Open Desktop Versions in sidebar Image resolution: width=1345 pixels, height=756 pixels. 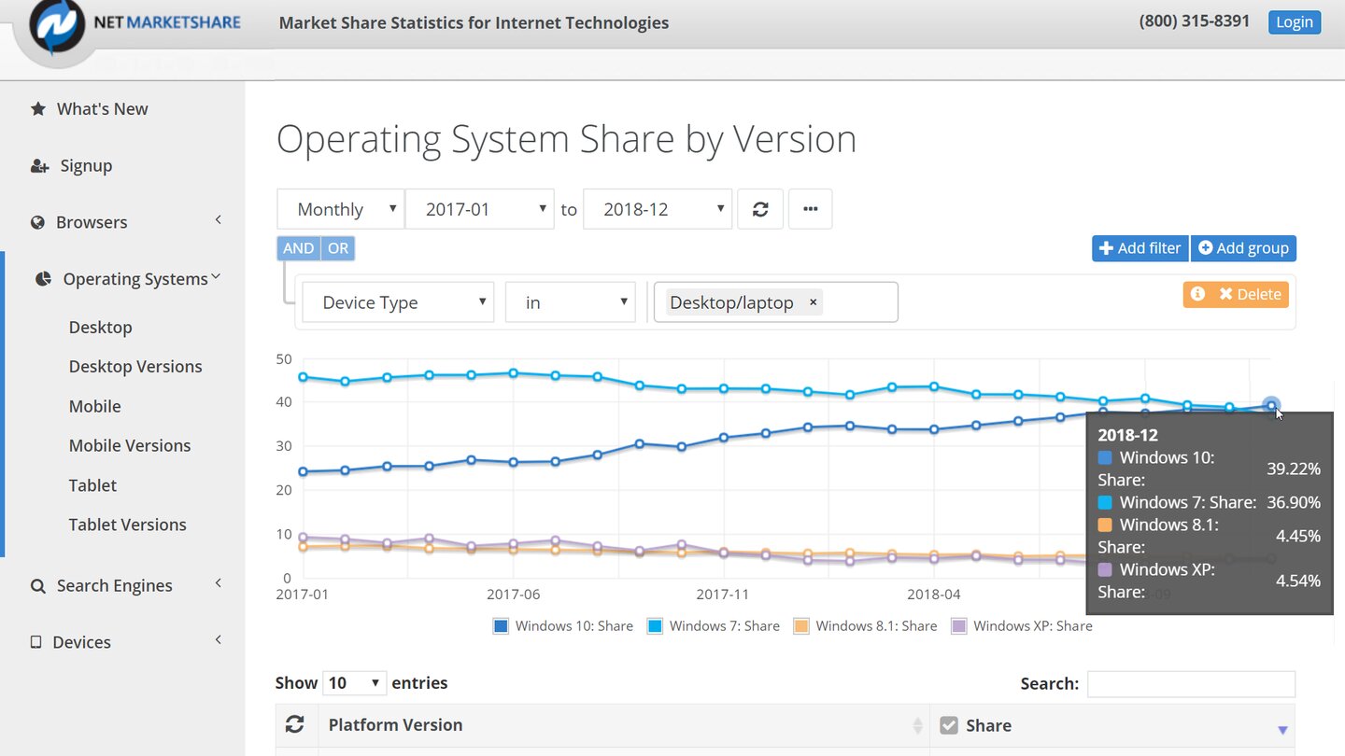(x=135, y=367)
